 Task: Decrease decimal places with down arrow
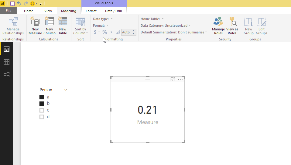point(133,34)
